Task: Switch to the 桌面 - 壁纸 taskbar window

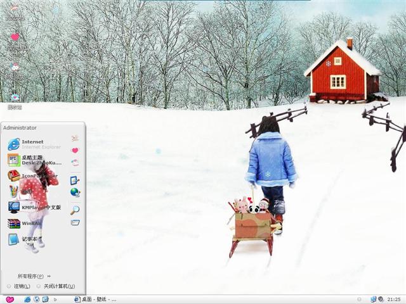Action: (95, 300)
